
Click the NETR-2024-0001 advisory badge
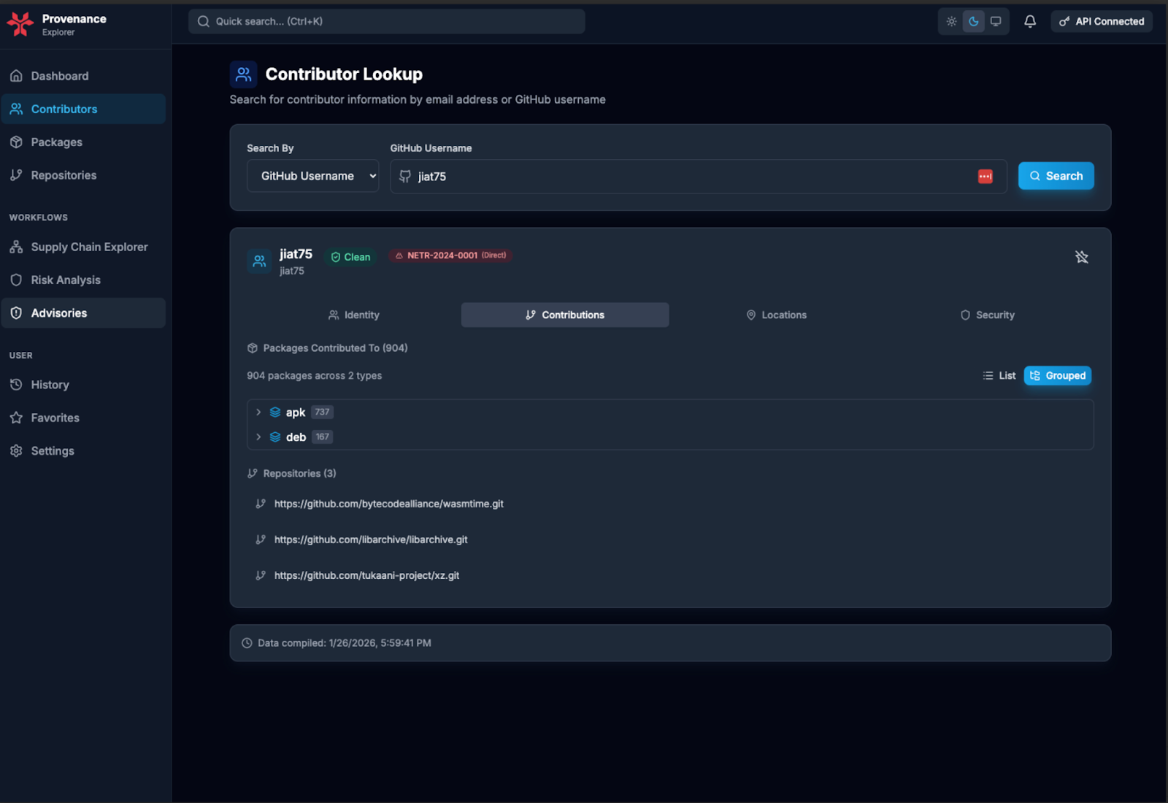[450, 255]
